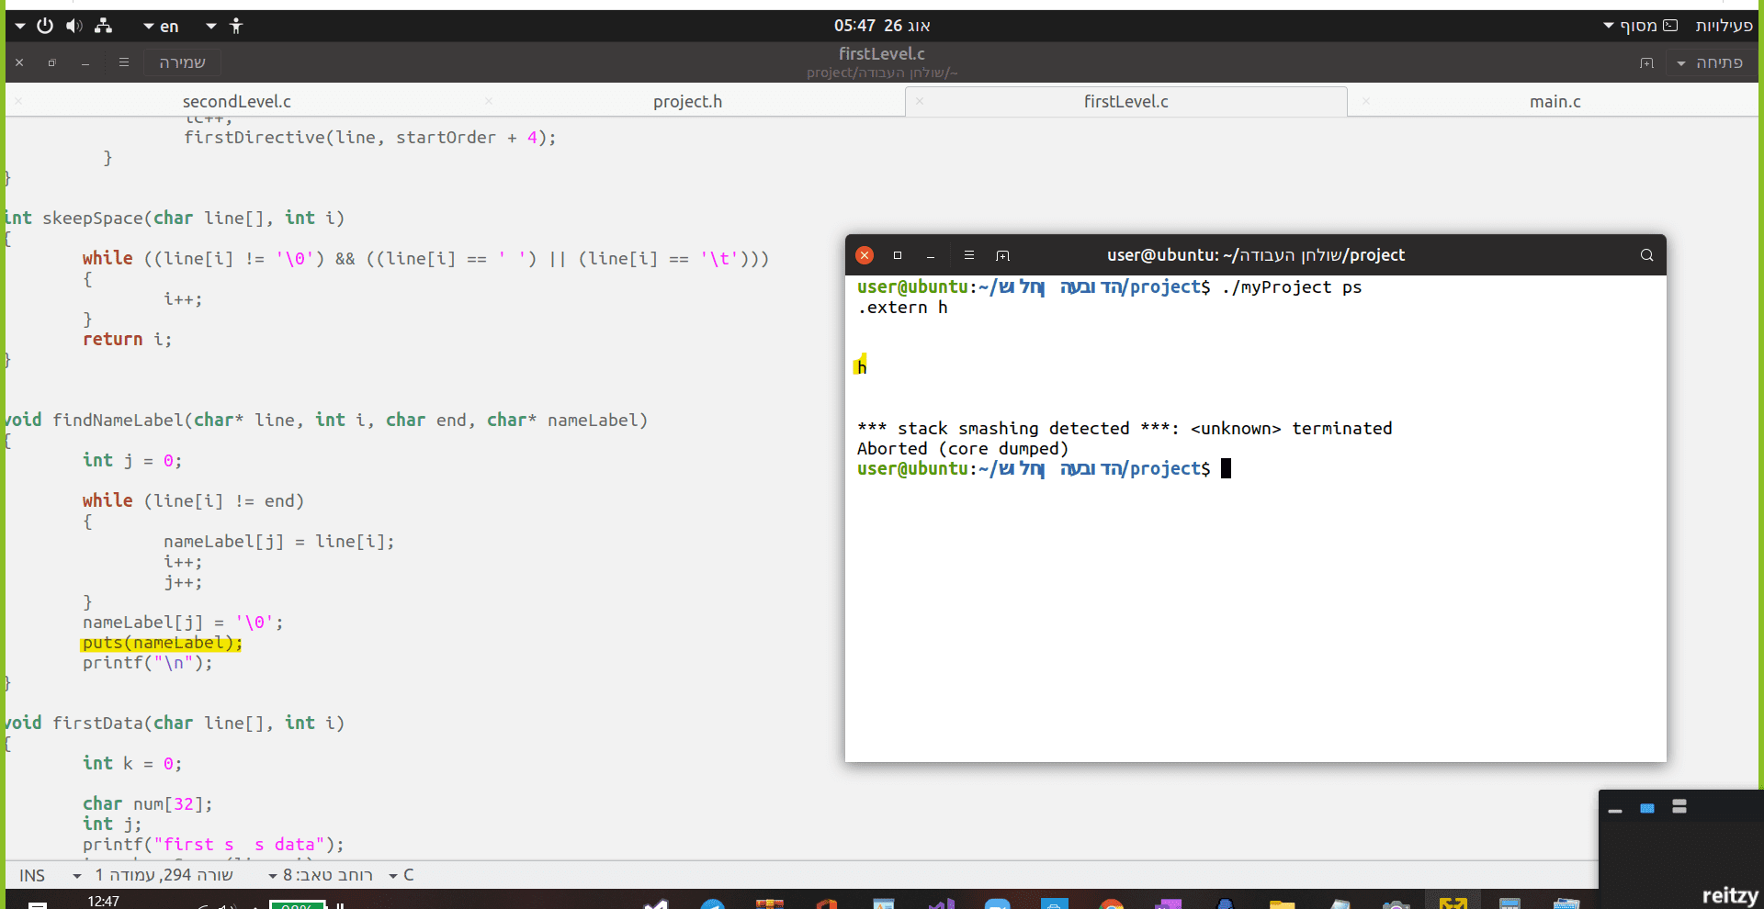Viewport: 1764px width, 909px height.
Task: Click the Activities (פעילויות) button
Action: [x=1724, y=26]
